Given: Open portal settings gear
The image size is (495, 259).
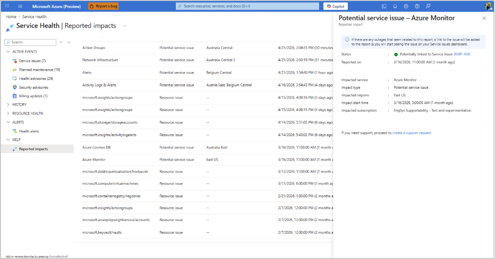Looking at the screenshot, I should 406,6.
